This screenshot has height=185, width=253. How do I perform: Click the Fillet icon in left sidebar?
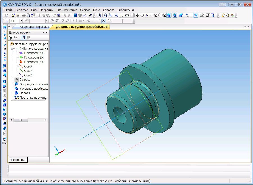click(x=4, y=86)
